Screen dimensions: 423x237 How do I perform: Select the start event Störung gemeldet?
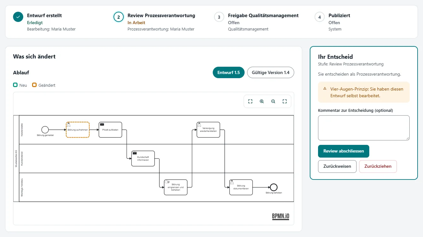pos(45,130)
